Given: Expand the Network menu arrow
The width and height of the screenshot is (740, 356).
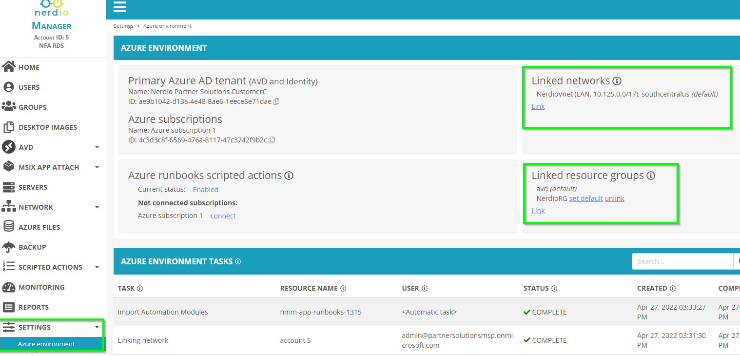Looking at the screenshot, I should [x=97, y=207].
